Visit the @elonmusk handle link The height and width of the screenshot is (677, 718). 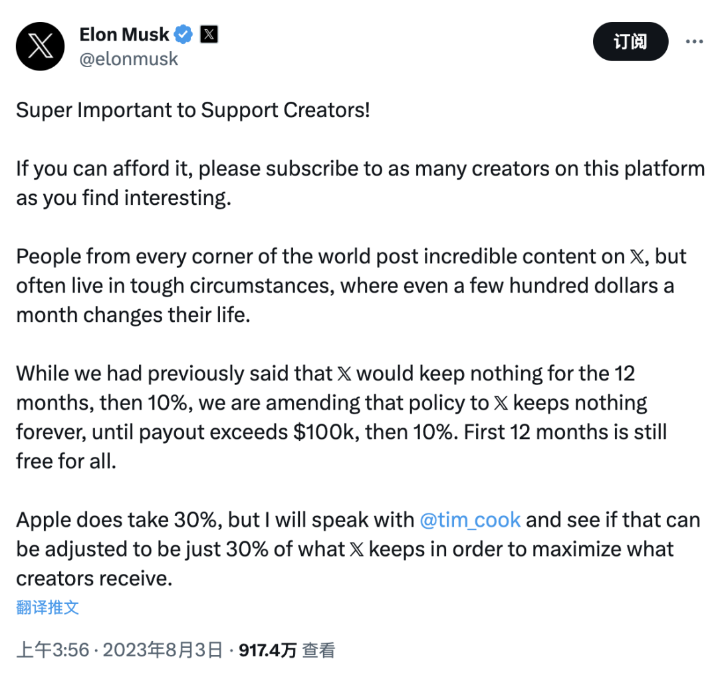point(129,59)
